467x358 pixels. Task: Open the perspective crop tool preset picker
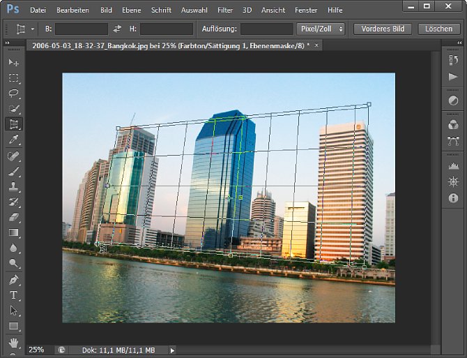(24, 29)
